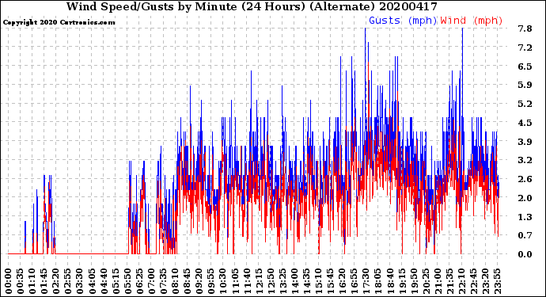Click the 03:30 time label
The height and width of the screenshot is (297, 546).
click(x=80, y=281)
